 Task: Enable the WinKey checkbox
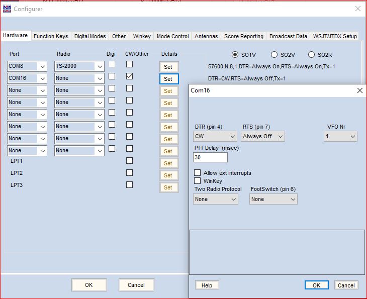point(198,181)
